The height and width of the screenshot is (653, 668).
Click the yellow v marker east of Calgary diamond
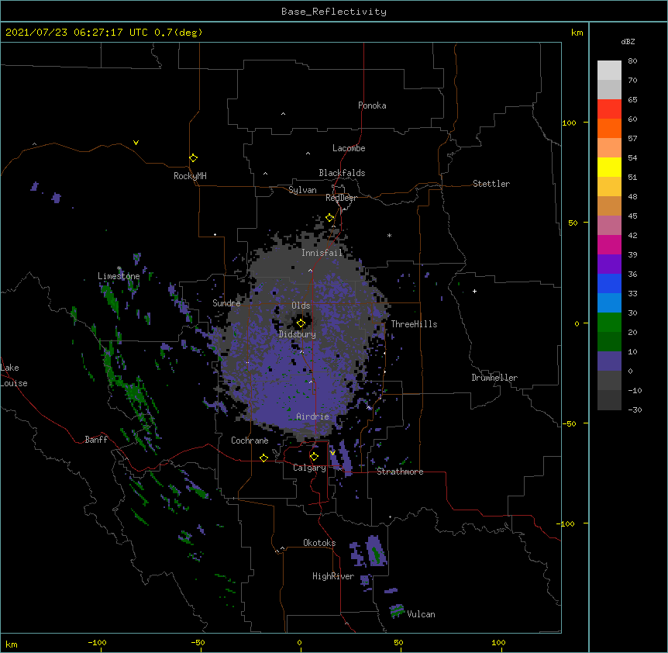pyautogui.click(x=332, y=453)
